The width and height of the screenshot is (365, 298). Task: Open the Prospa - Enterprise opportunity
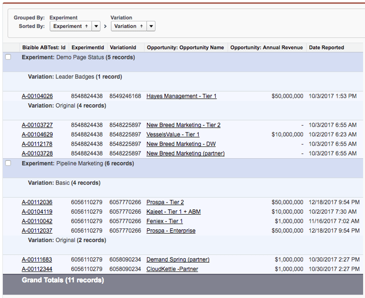[x=171, y=231]
